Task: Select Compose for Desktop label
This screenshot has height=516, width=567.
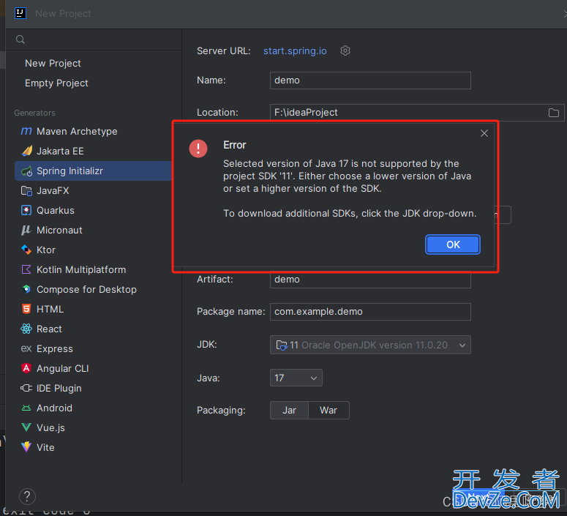Action: point(86,290)
